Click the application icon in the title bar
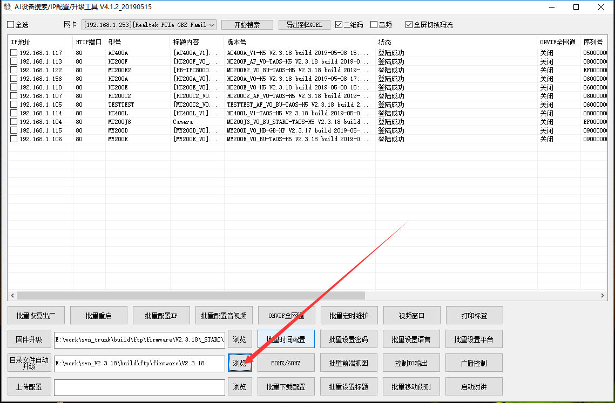 tap(8, 6)
